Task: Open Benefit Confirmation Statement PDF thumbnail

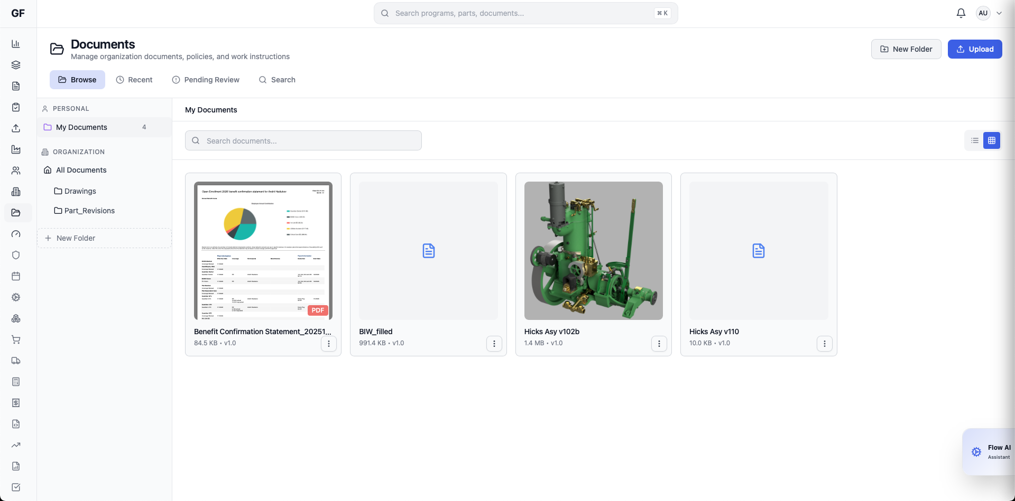Action: coord(263,251)
